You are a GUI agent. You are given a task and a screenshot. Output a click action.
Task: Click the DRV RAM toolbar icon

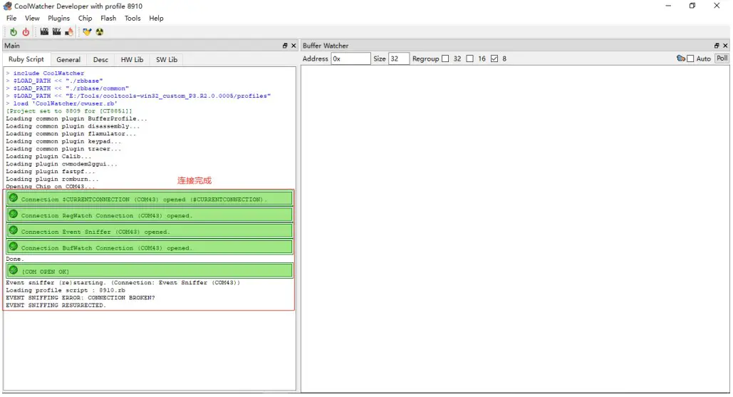[56, 32]
